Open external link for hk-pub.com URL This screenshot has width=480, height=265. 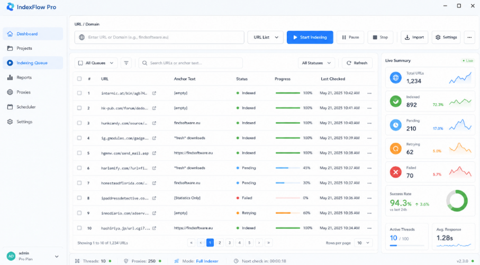[x=155, y=108]
